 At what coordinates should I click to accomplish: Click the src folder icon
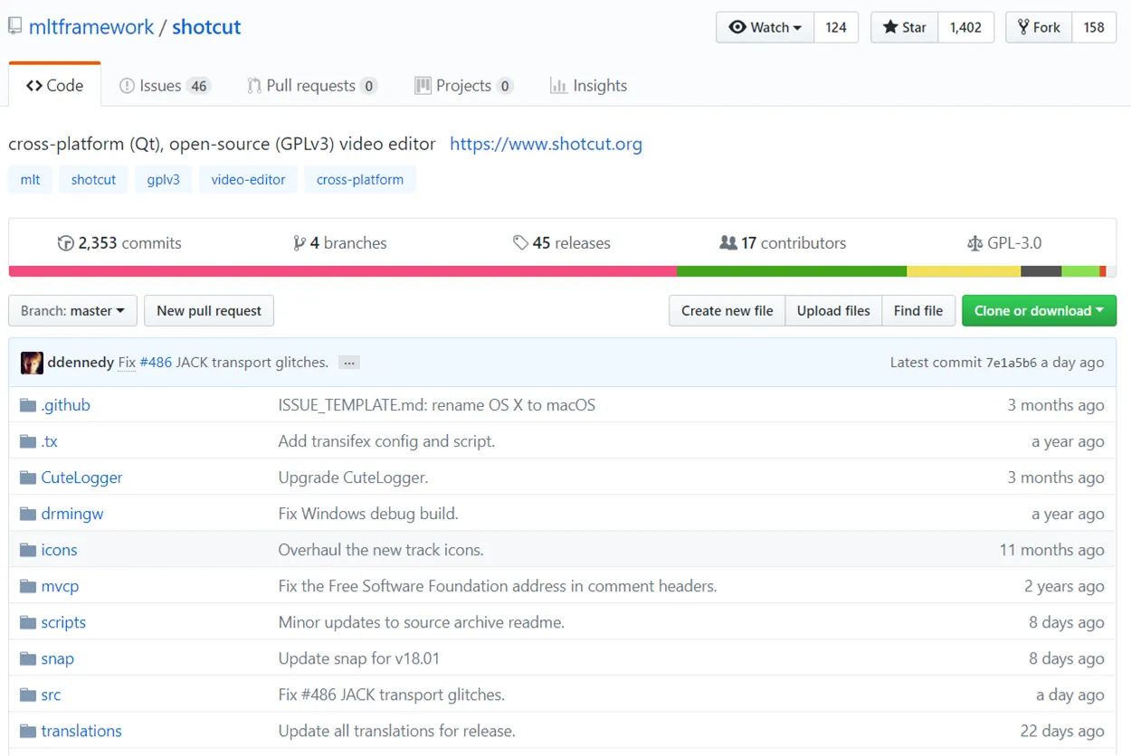pos(27,695)
